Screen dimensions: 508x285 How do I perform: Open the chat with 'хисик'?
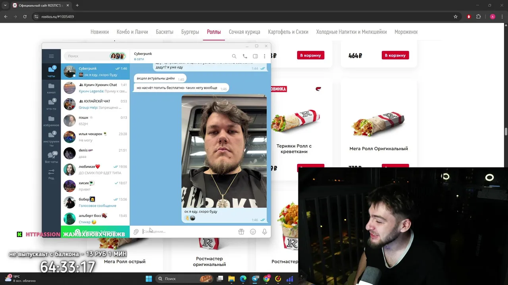tap(95, 186)
